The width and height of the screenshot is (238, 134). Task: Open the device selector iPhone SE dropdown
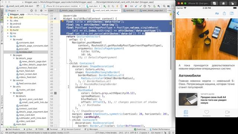62,6
